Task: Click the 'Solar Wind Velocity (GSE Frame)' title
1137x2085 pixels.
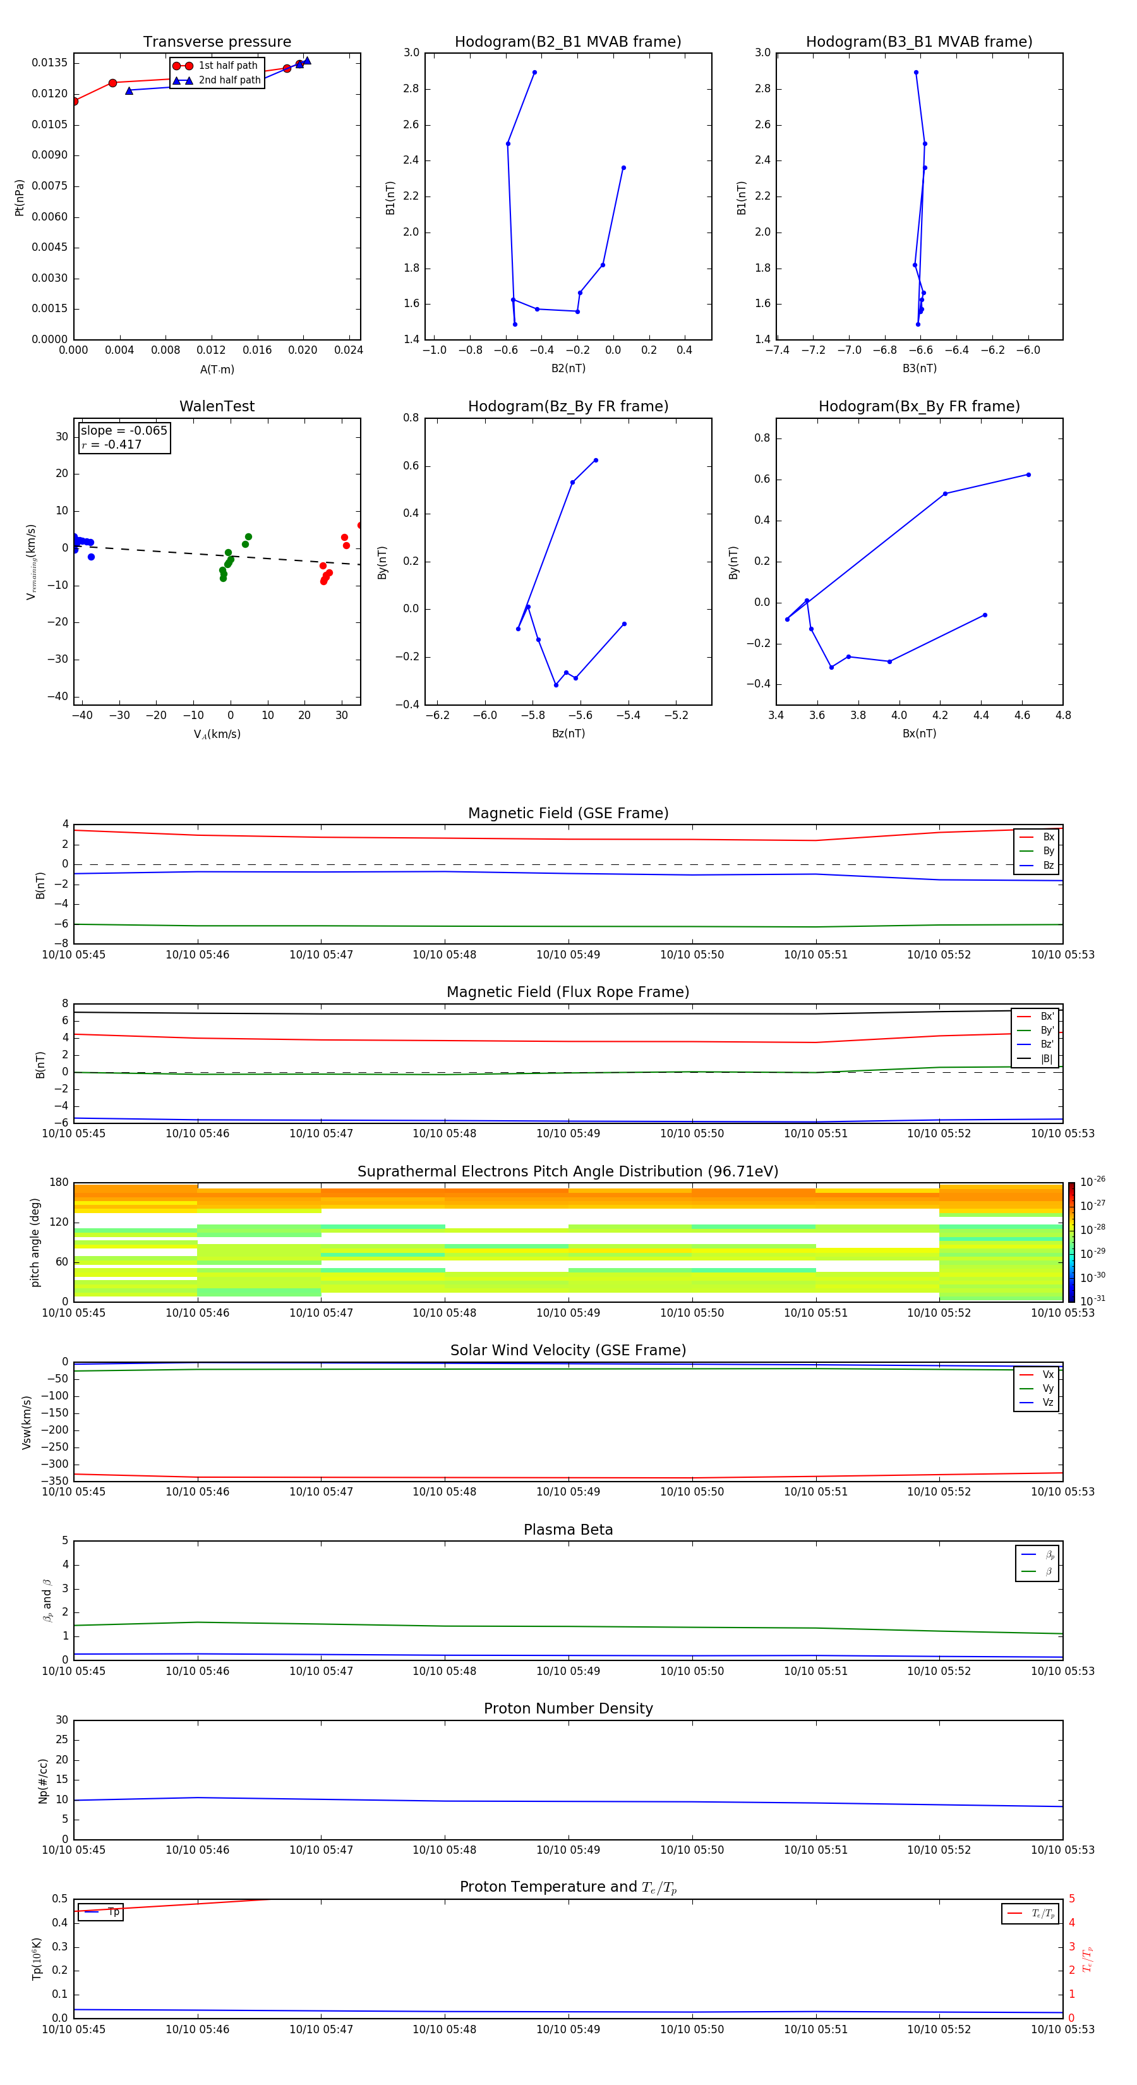Action: (x=568, y=1351)
